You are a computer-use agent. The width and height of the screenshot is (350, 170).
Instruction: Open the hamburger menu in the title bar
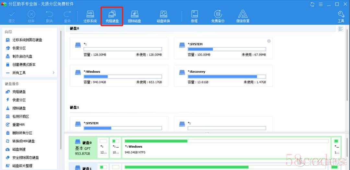click(x=321, y=4)
